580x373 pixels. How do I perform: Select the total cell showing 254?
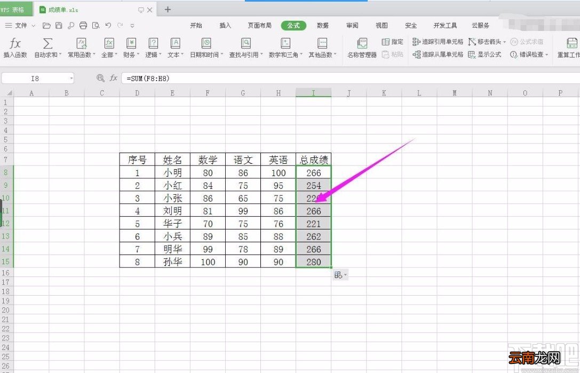pyautogui.click(x=314, y=185)
